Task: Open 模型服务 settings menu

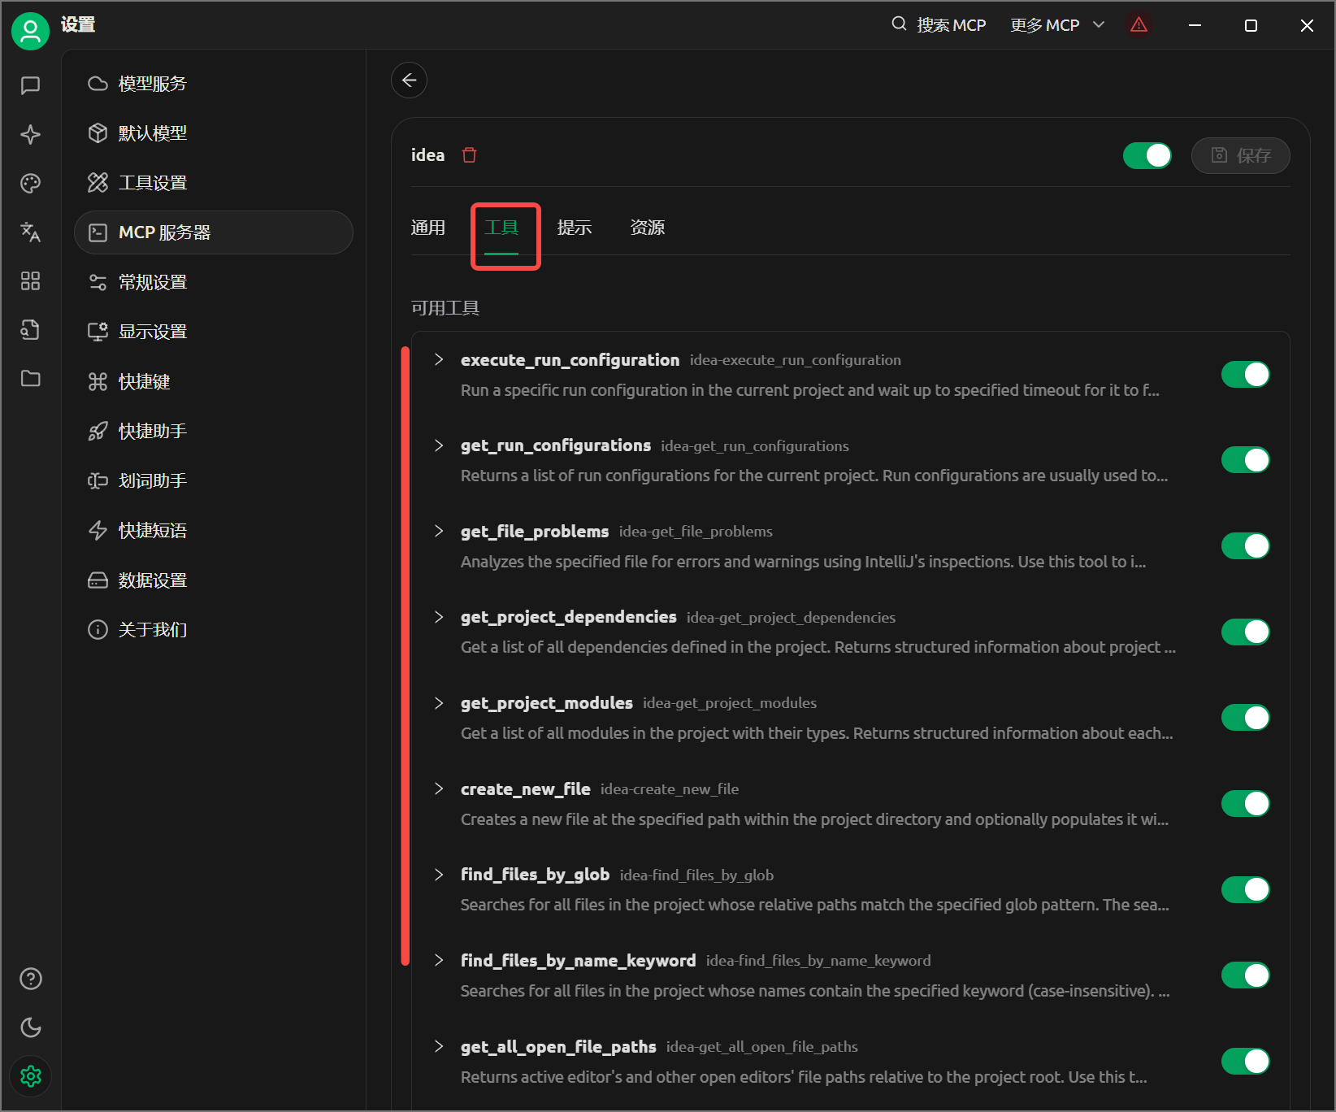Action: (213, 84)
